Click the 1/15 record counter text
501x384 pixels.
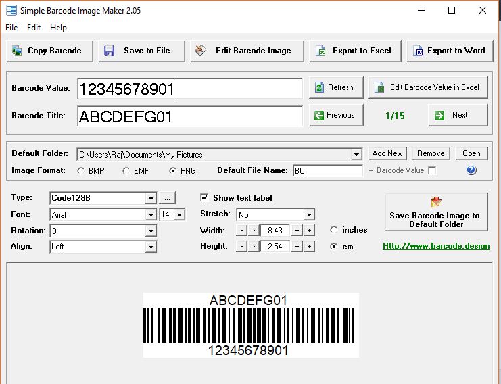pos(395,116)
